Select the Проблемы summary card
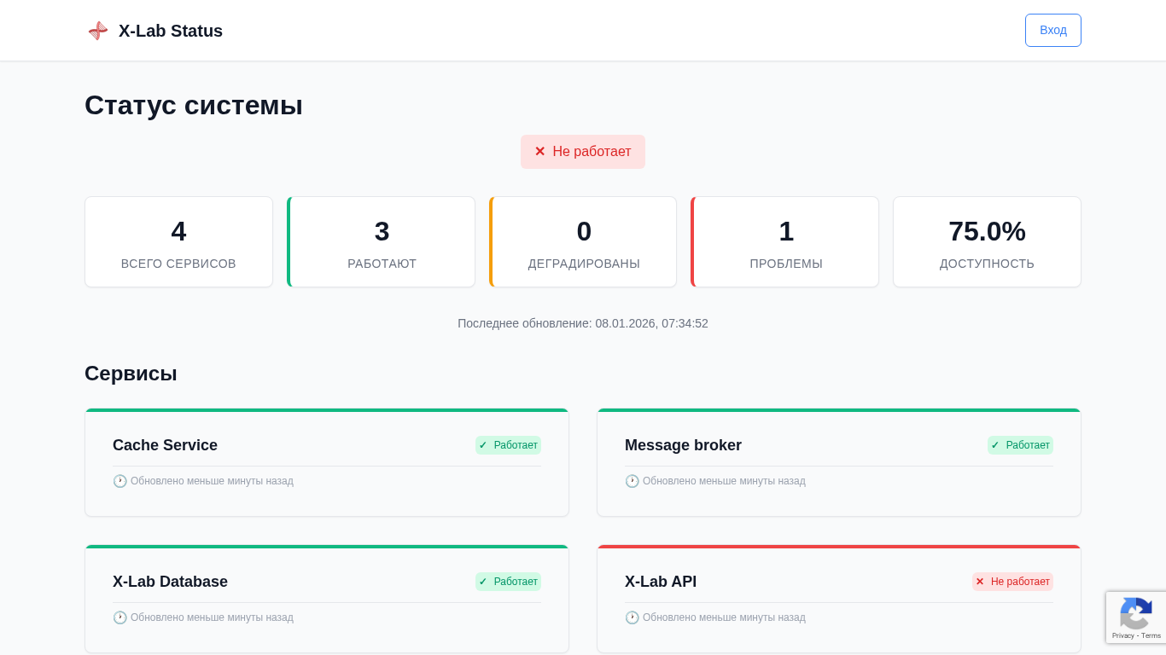Image resolution: width=1166 pixels, height=655 pixels. (785, 242)
